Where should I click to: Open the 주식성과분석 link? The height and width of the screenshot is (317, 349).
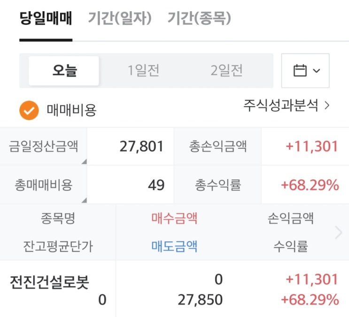coord(281,105)
